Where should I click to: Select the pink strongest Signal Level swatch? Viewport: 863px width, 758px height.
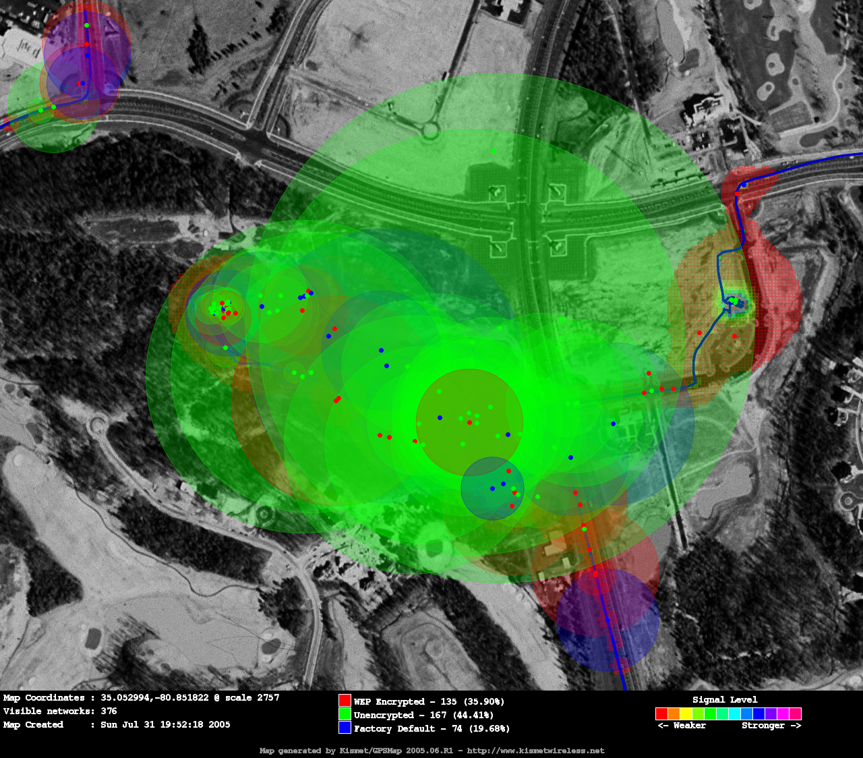coord(795,713)
